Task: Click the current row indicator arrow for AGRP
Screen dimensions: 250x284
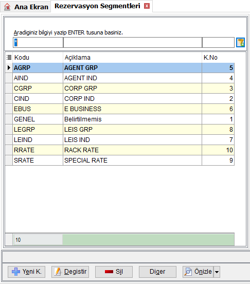Action: pos(9,68)
